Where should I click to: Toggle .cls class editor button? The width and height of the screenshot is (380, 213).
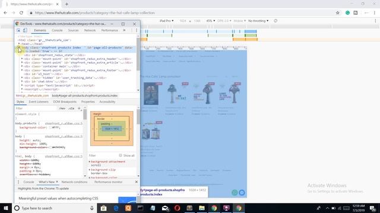click(x=71, y=108)
